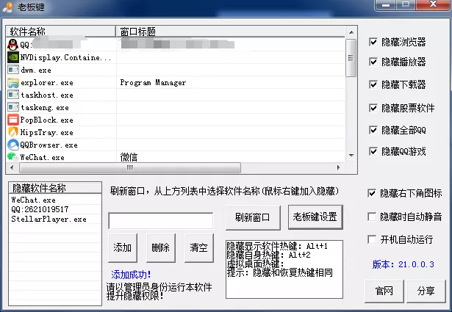Select the explorer.exe row name
This screenshot has width=452, height=312.
pyautogui.click(x=47, y=83)
